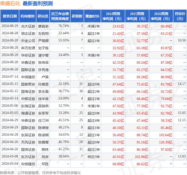Click the 87.58亿 forecast value
The image size is (187, 175).
coord(166,62)
